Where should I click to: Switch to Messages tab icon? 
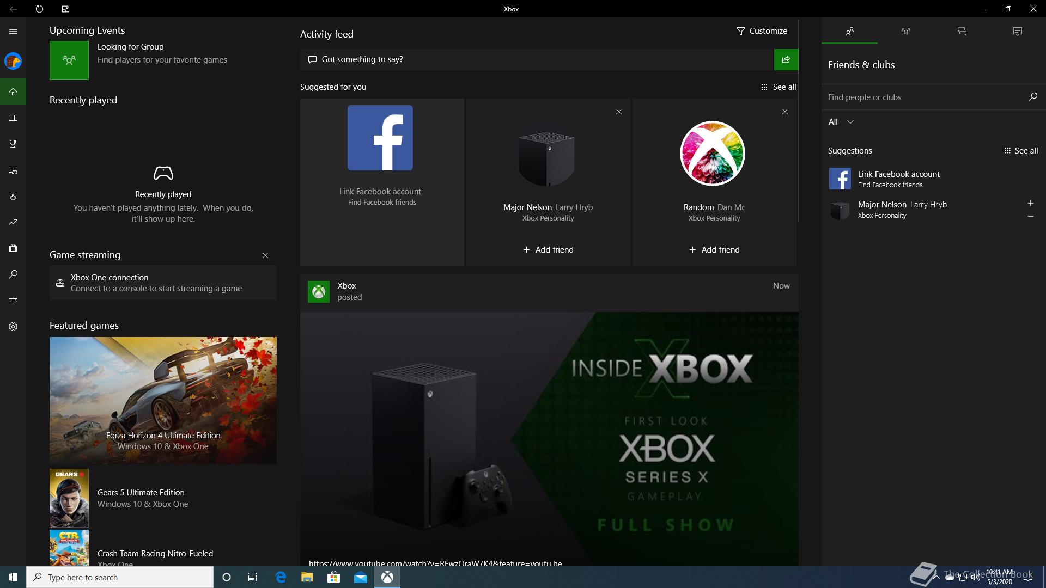coord(962,32)
